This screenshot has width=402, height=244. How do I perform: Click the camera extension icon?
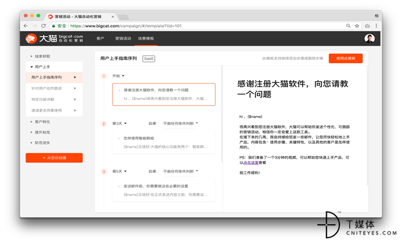pyautogui.click(x=368, y=26)
